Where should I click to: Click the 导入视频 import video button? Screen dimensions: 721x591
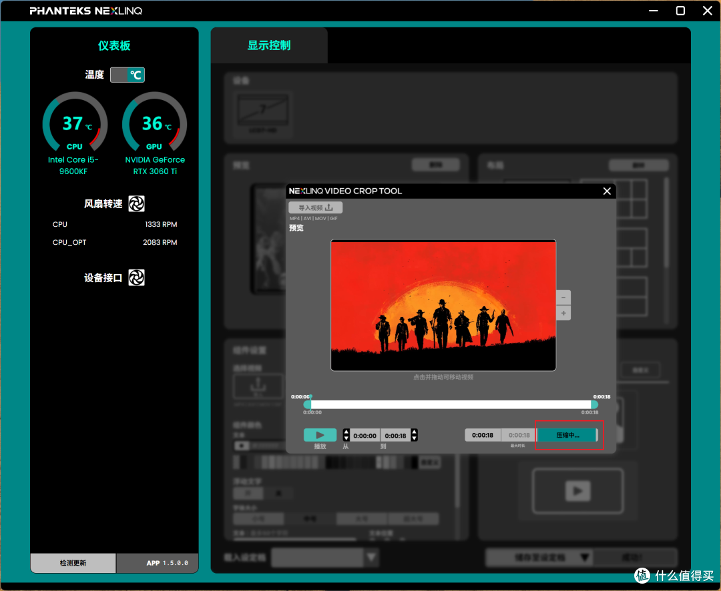(315, 207)
